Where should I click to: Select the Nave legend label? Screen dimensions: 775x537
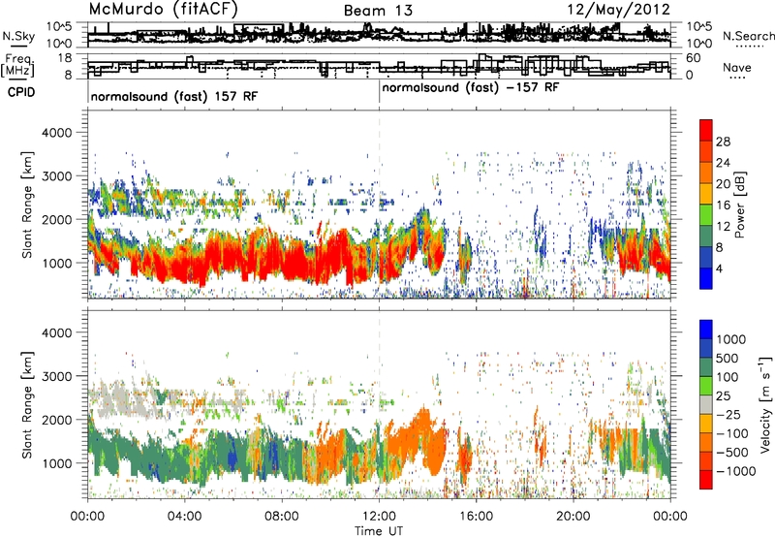click(x=737, y=67)
